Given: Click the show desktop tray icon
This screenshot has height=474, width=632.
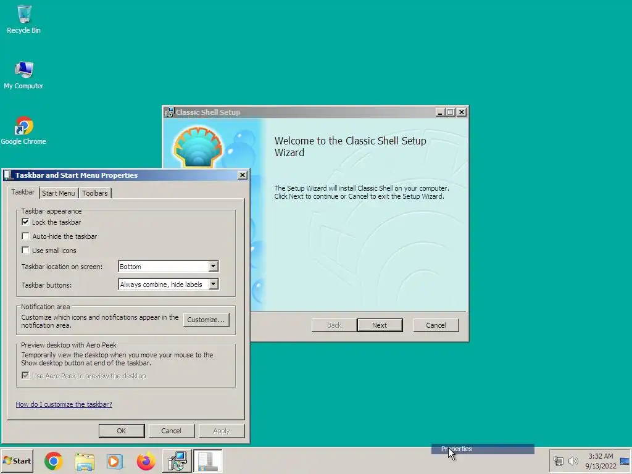Looking at the screenshot, I should point(625,461).
